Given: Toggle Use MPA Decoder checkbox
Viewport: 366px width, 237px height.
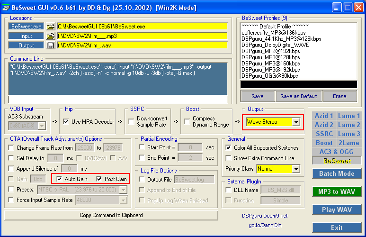Looking at the screenshot, I should tap(66, 121).
